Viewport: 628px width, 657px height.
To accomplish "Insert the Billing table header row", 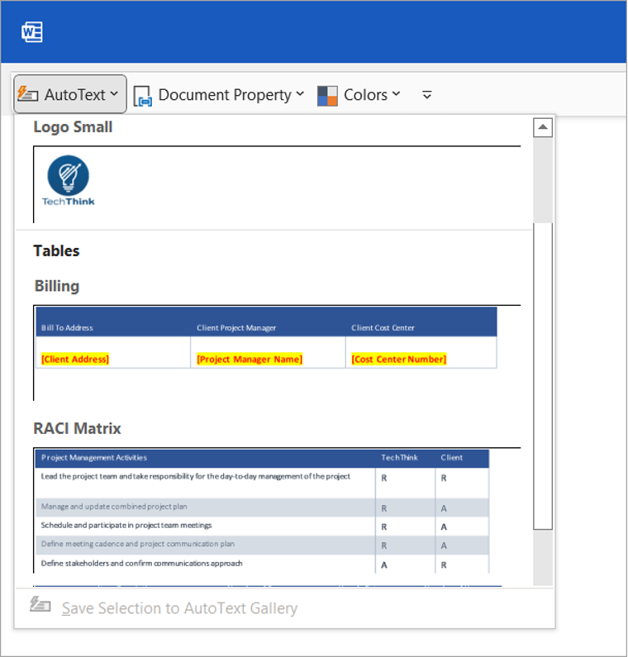I will (266, 323).
